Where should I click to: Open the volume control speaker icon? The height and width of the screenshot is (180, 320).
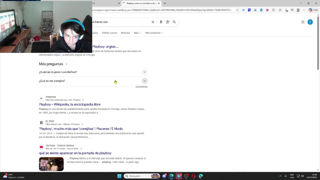coord(302,176)
